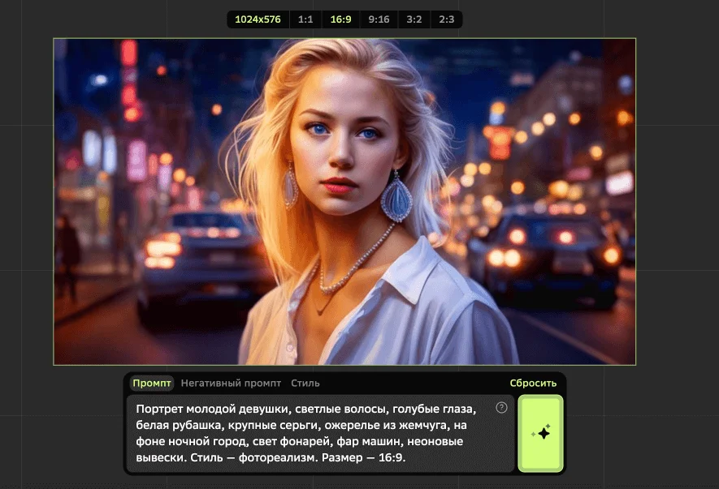The height and width of the screenshot is (489, 719).
Task: Open the question mark help icon
Action: pos(501,407)
